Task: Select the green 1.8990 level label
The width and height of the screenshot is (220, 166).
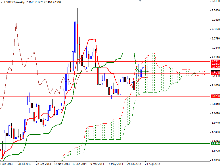Action: tap(215, 143)
